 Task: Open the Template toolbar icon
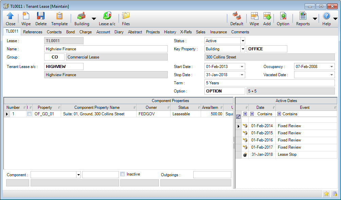click(x=59, y=16)
